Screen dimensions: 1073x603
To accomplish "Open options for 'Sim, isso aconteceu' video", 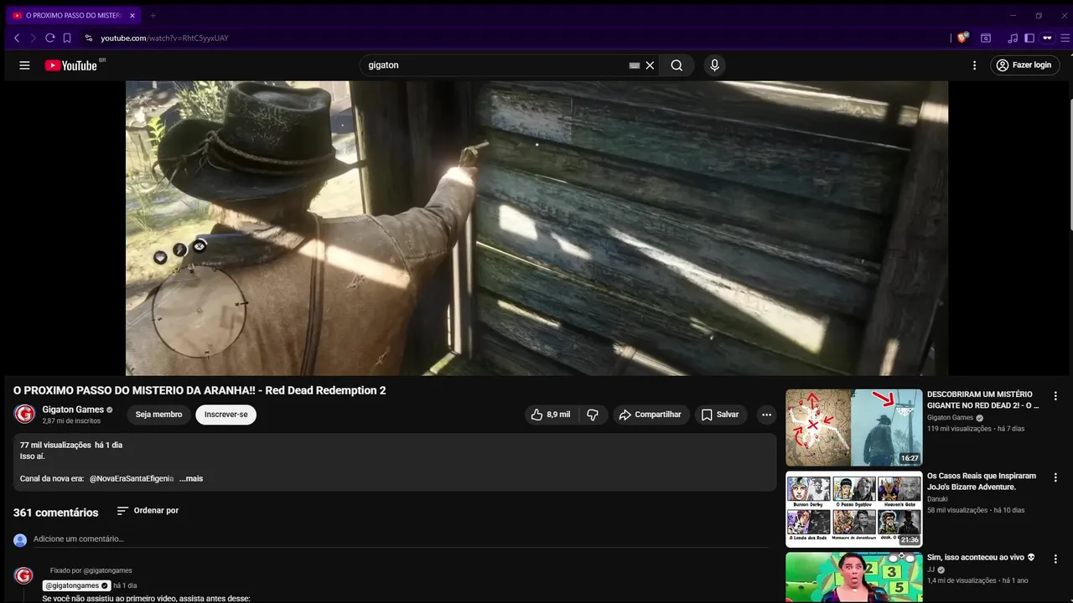I will [x=1055, y=559].
